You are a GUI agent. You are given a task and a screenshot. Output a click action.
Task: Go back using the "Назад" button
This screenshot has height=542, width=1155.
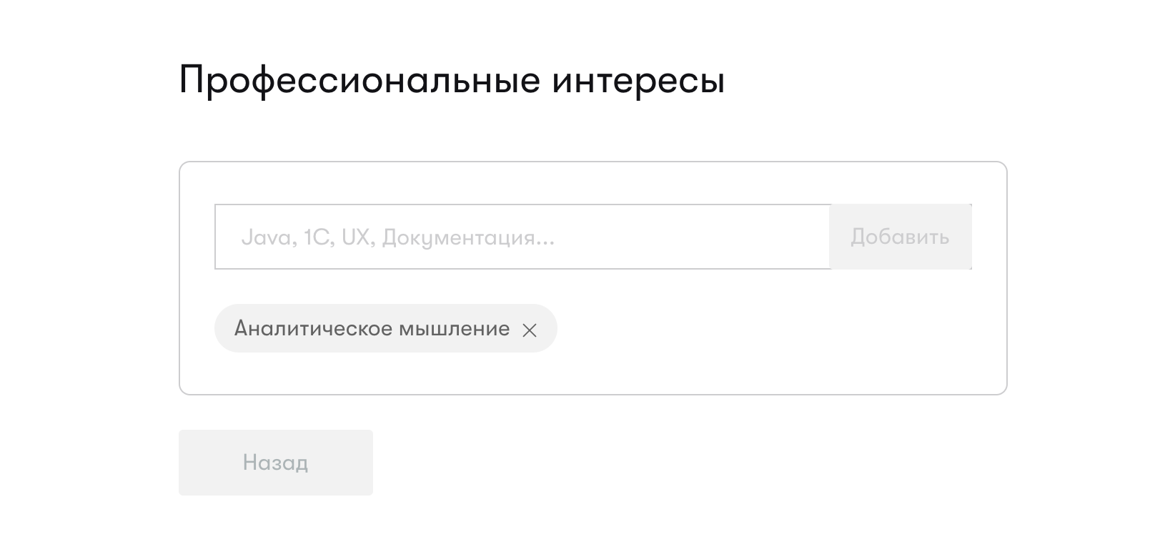pyautogui.click(x=275, y=462)
